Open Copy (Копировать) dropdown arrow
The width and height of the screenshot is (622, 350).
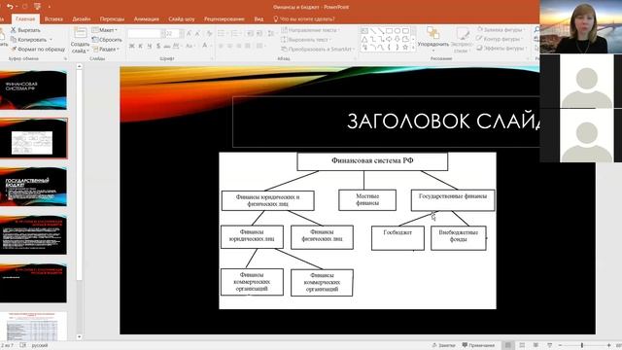tap(51, 40)
